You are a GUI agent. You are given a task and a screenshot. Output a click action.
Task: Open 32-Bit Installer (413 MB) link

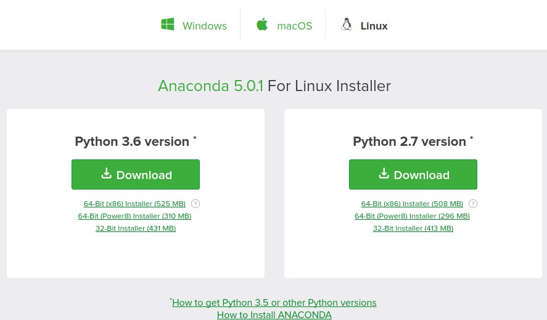click(x=413, y=228)
